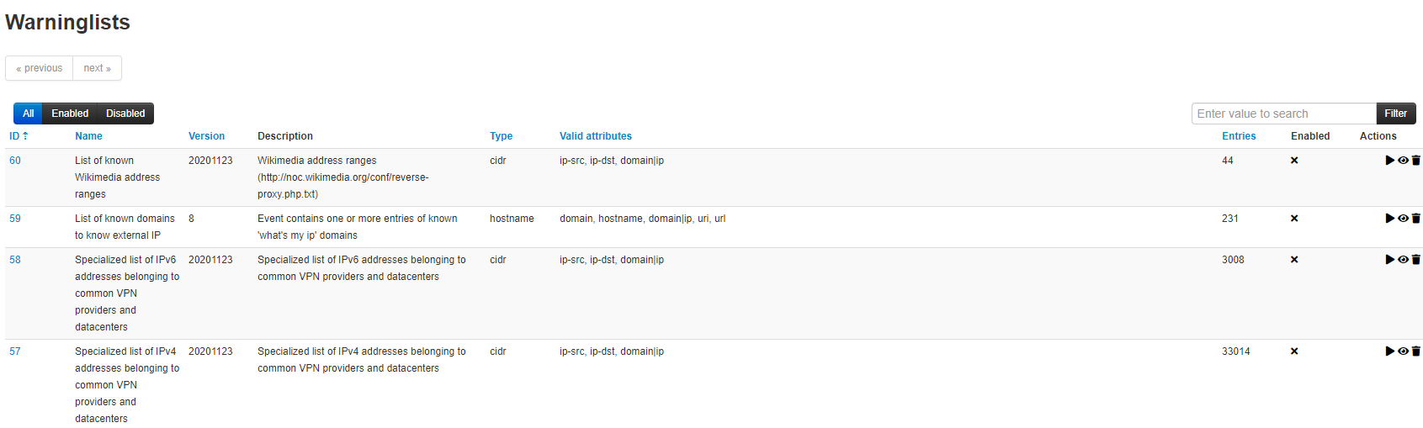Sort the list by Entries count

coord(1239,136)
